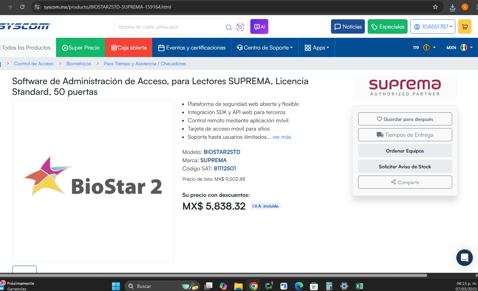Open Calculator from the taskbar
478x291 pixels.
pyautogui.click(x=329, y=286)
